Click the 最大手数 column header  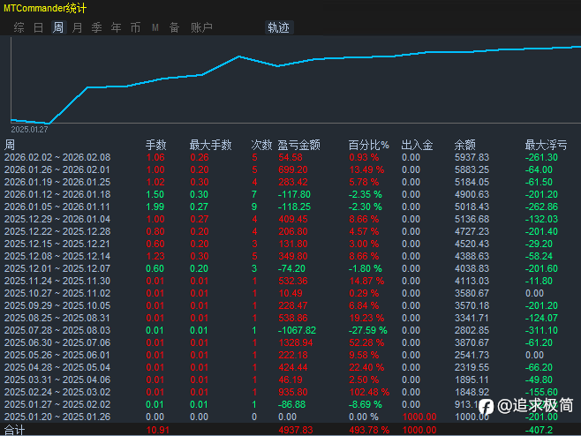[210, 145]
